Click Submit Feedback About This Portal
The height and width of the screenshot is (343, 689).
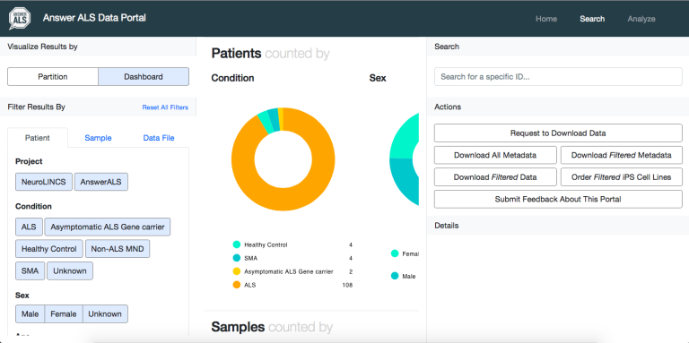click(x=558, y=199)
